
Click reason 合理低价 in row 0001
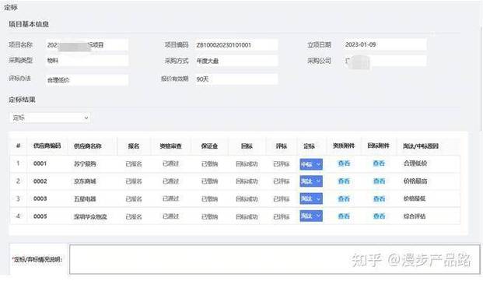tap(415, 163)
